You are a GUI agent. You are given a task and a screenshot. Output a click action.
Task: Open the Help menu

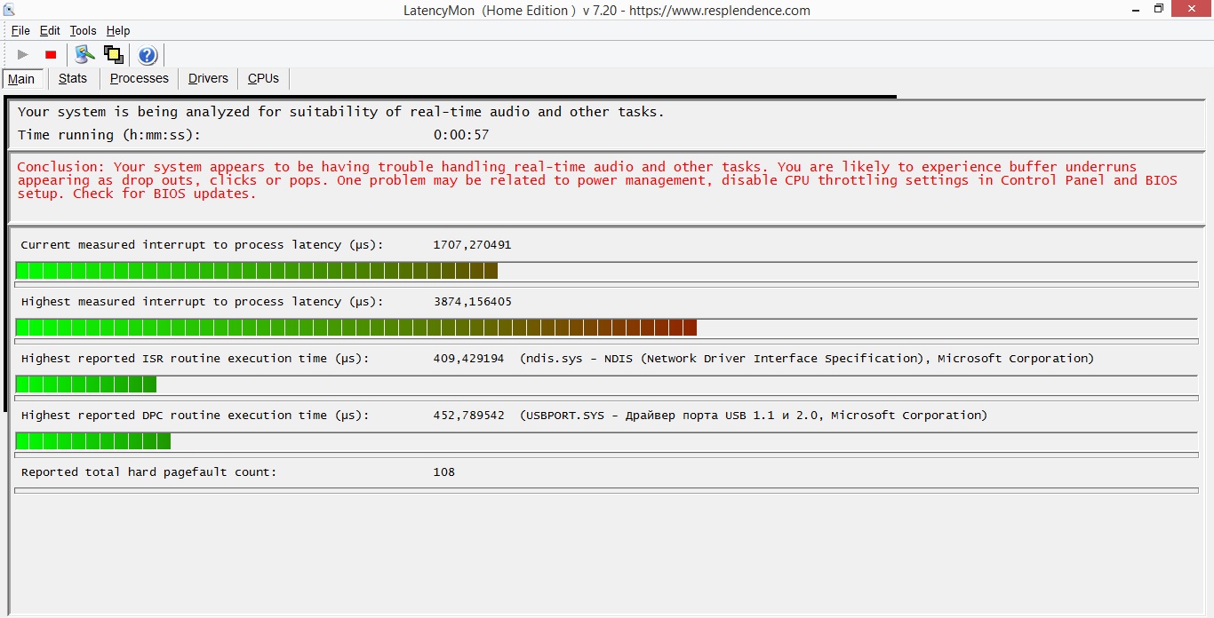pos(118,31)
